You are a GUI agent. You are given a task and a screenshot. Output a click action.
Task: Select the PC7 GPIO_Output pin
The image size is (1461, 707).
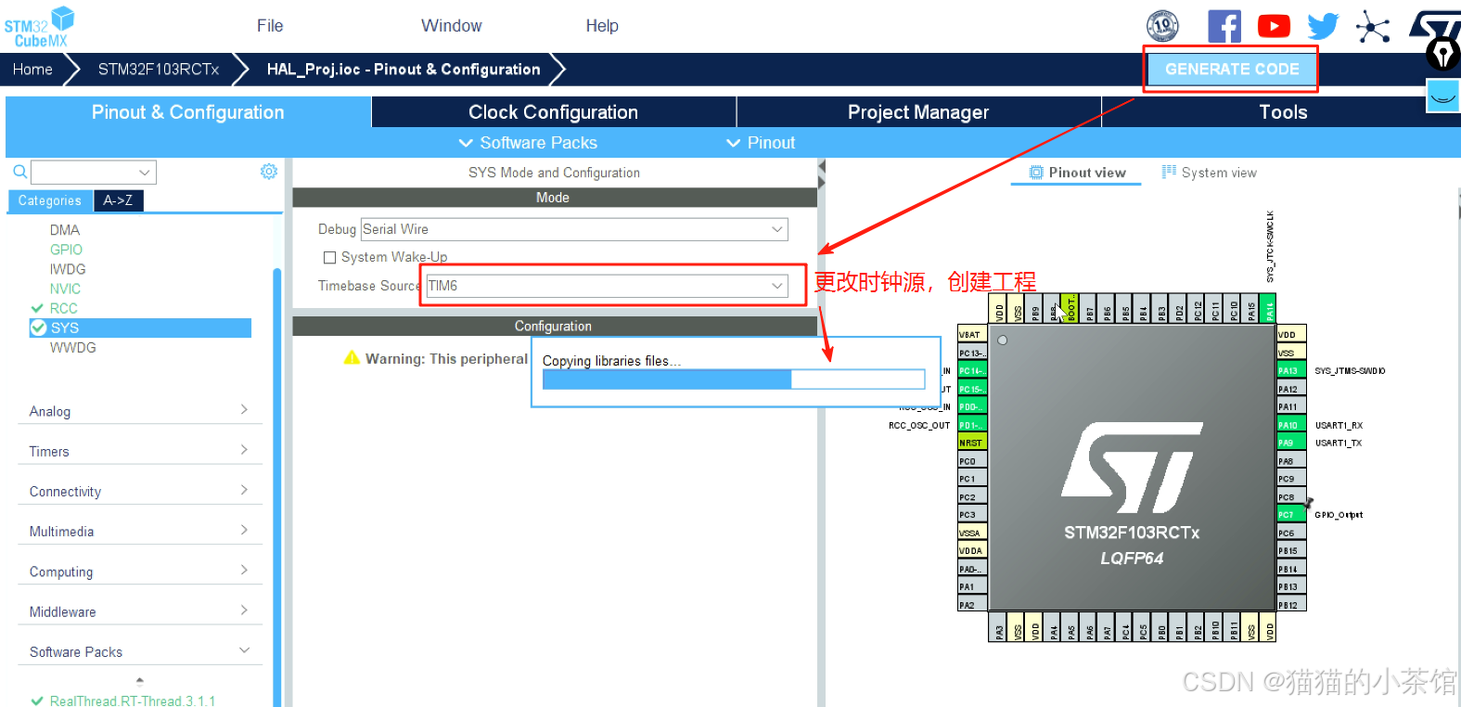(1291, 514)
